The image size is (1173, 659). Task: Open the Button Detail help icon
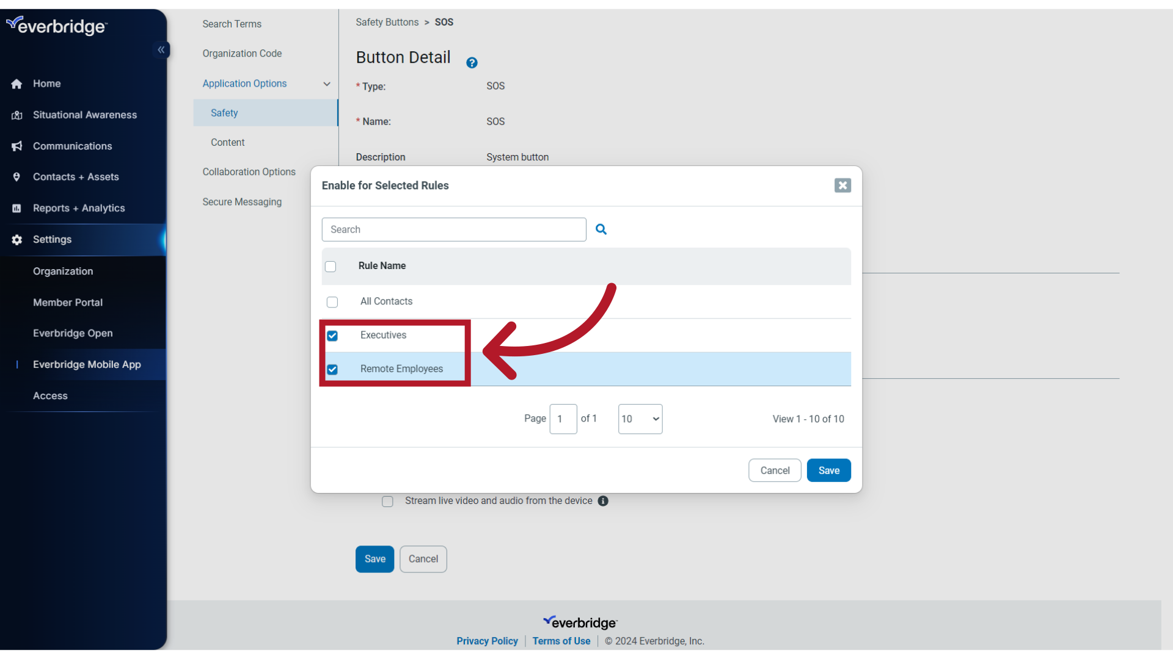coord(472,62)
